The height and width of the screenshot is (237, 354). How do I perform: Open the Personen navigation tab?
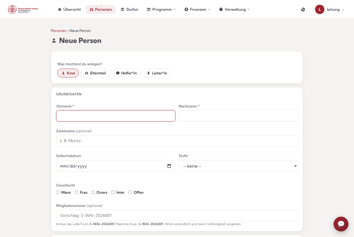tap(101, 9)
